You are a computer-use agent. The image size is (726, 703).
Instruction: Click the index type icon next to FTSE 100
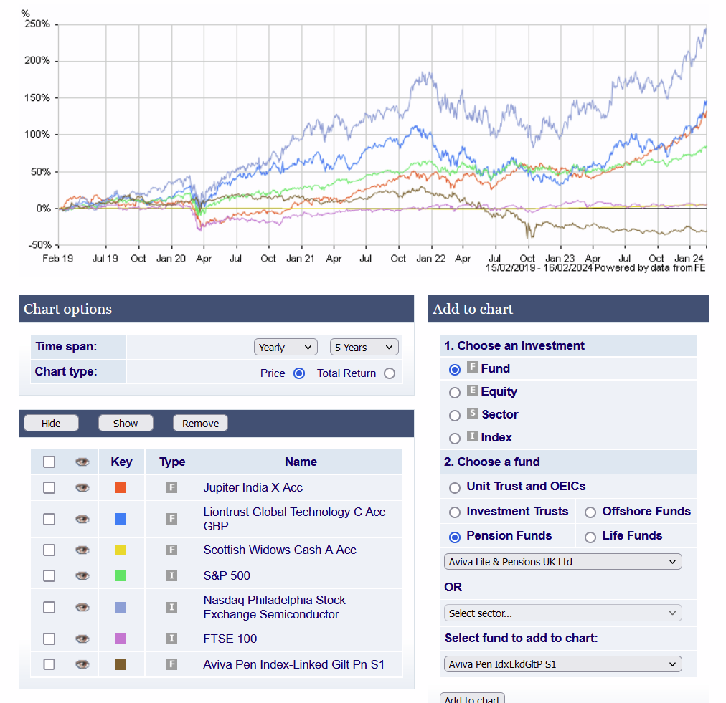tap(171, 639)
